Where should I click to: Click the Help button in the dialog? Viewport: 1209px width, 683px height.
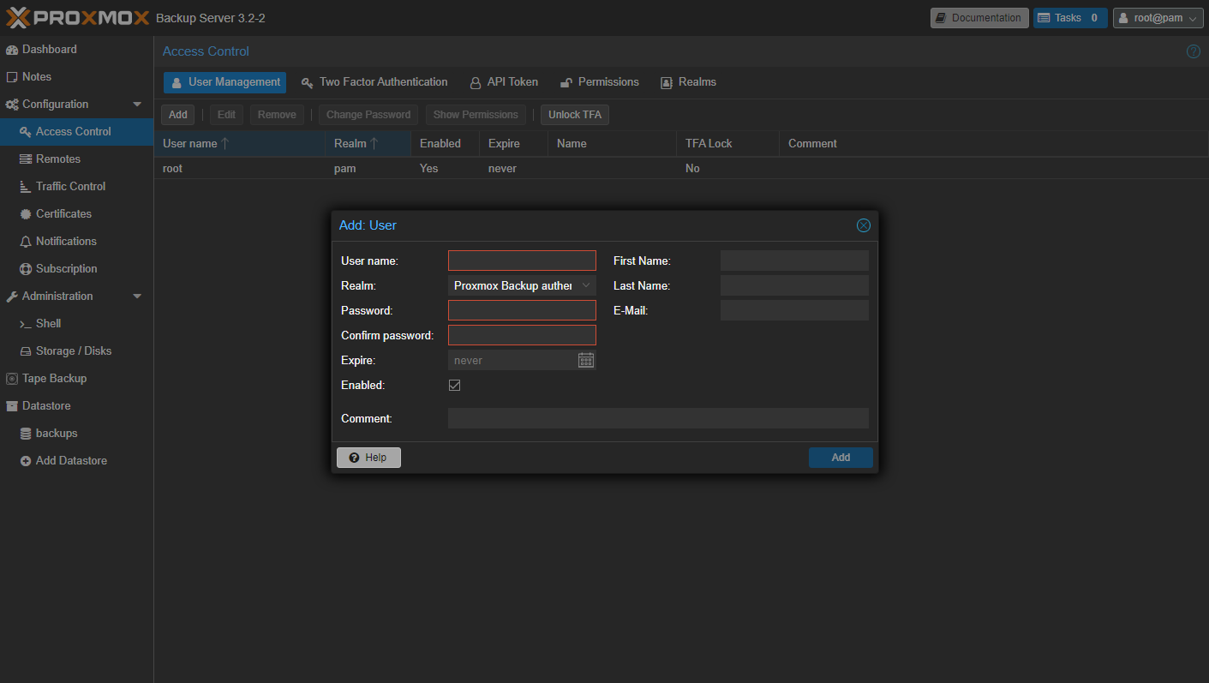tap(368, 458)
